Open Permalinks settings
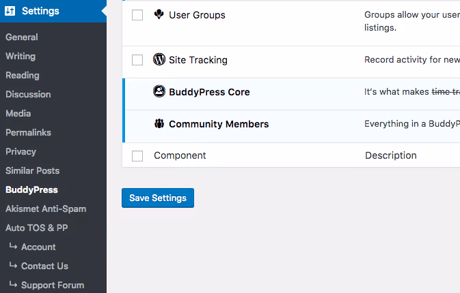The image size is (460, 293). pos(28,132)
